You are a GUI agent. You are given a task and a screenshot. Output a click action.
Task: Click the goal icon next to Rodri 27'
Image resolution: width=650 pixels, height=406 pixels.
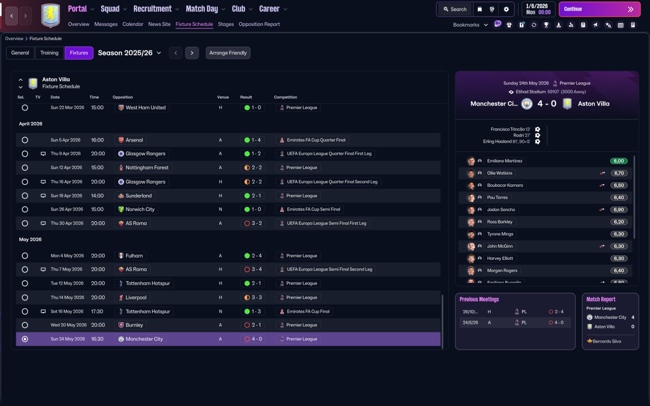pyautogui.click(x=537, y=136)
